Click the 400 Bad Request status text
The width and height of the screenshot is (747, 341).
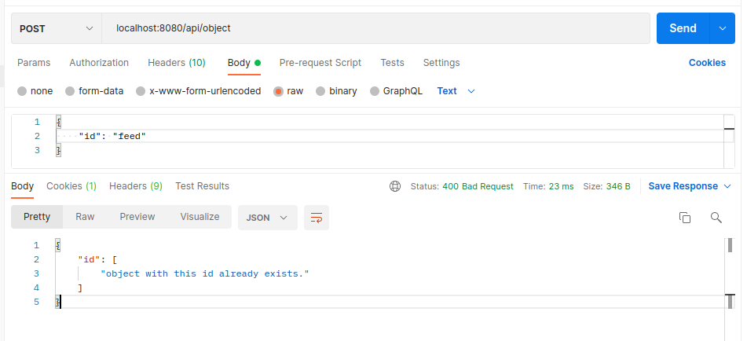point(478,186)
